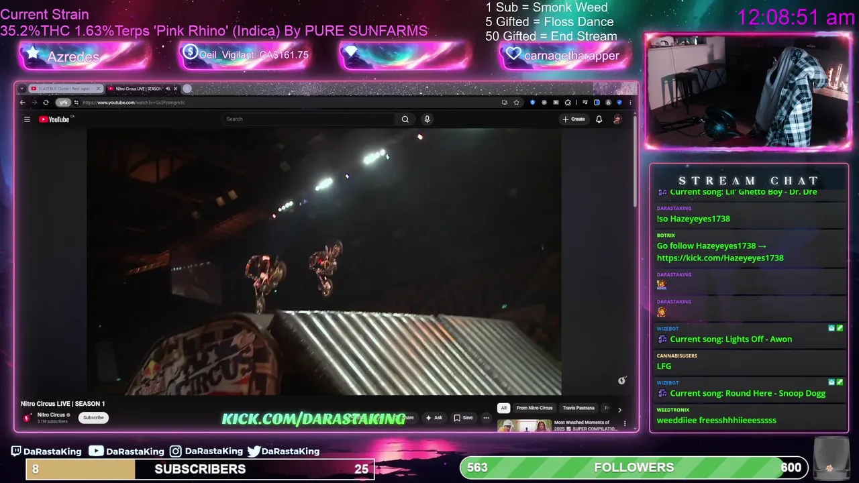The height and width of the screenshot is (483, 859).
Task: Click the webcam overlay feed
Action: [748, 91]
